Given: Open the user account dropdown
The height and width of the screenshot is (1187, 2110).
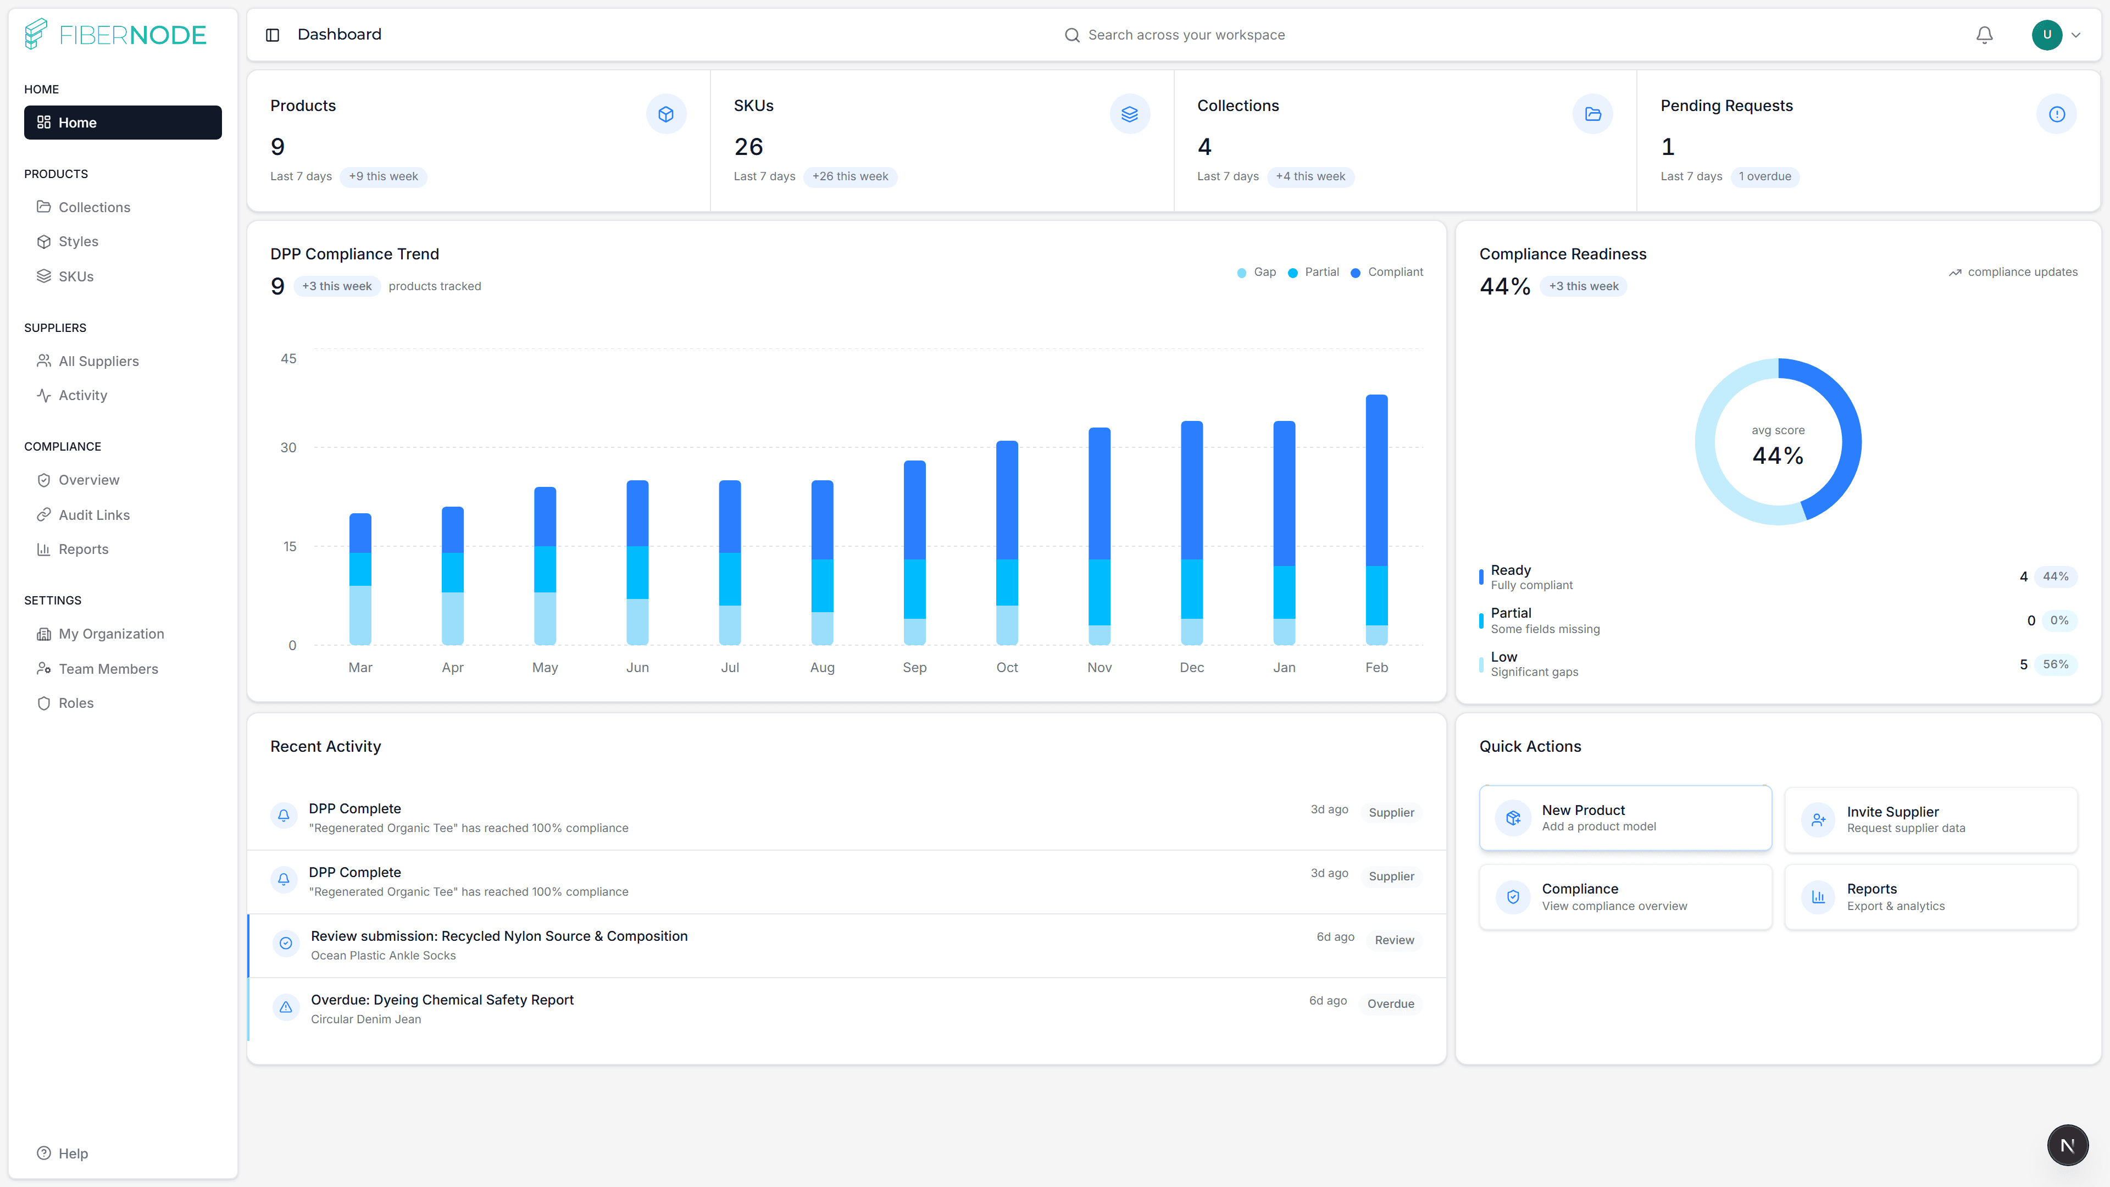Looking at the screenshot, I should pyautogui.click(x=2058, y=35).
